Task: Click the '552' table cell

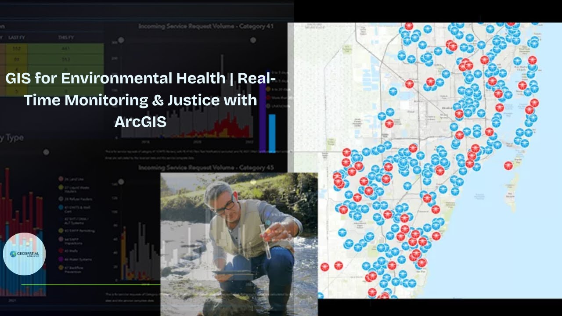Action: click(x=17, y=48)
